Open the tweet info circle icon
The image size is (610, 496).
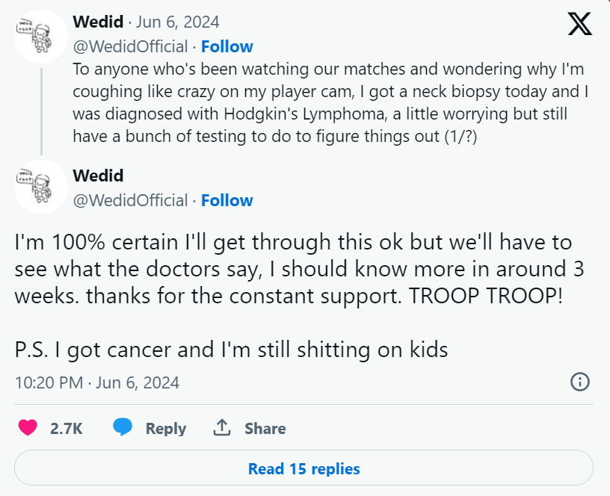[x=580, y=382]
